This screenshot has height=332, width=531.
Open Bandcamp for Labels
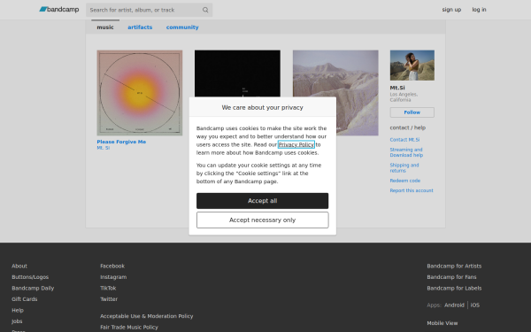[x=454, y=288]
